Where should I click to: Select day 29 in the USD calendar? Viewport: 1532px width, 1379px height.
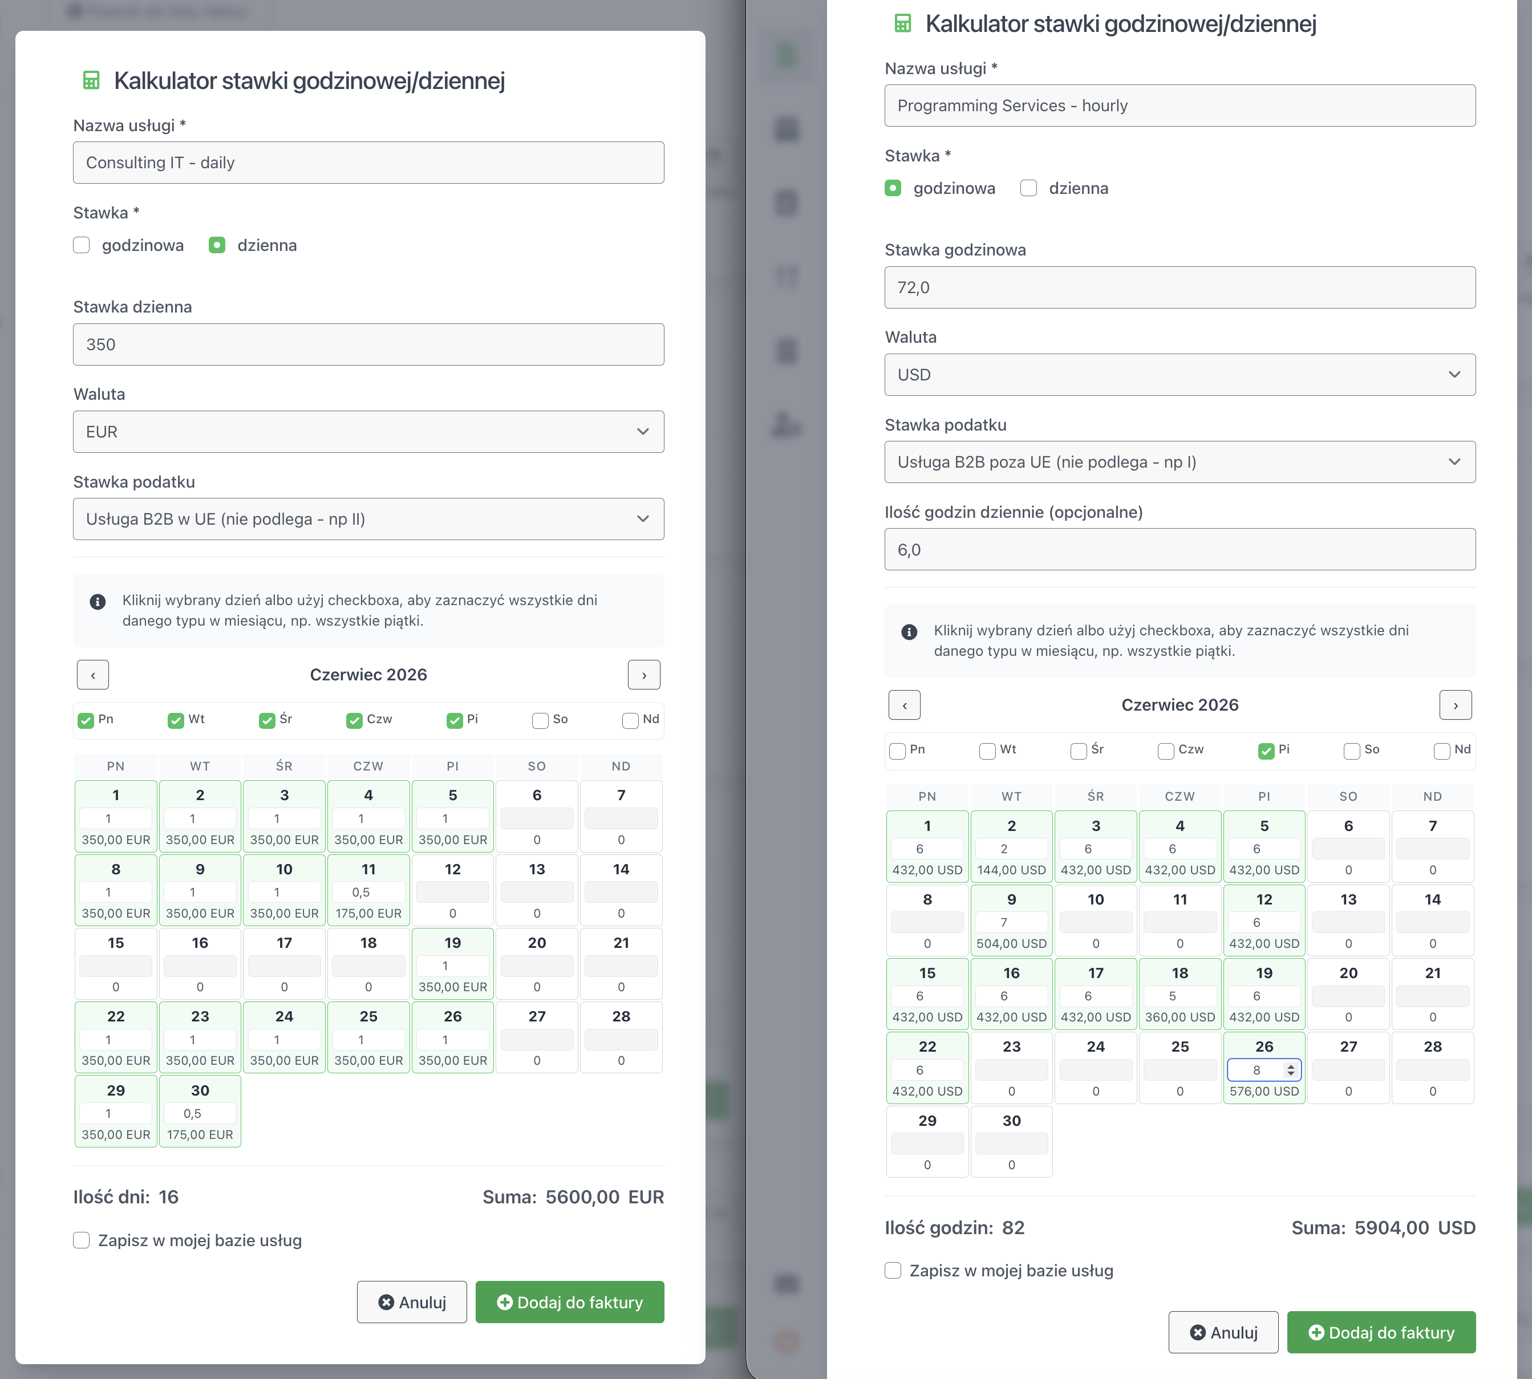[x=927, y=1141]
